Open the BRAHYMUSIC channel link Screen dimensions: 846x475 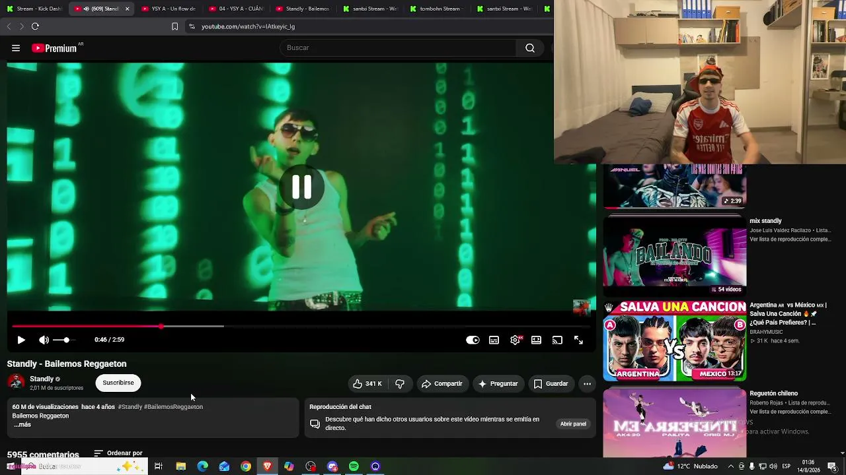pos(766,332)
